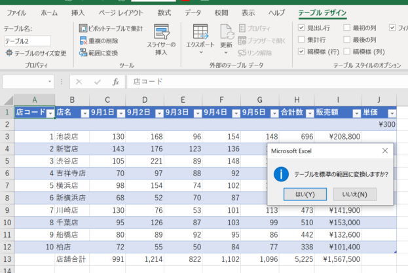
Task: Click the Remove Duplicates icon
Action: [83, 41]
